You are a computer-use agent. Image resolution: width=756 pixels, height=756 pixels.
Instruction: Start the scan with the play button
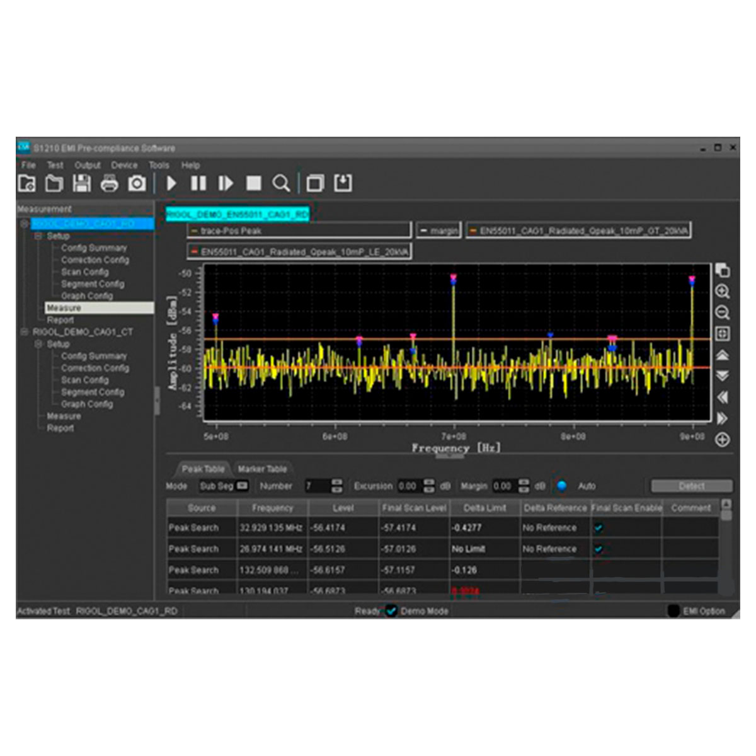pos(171,183)
